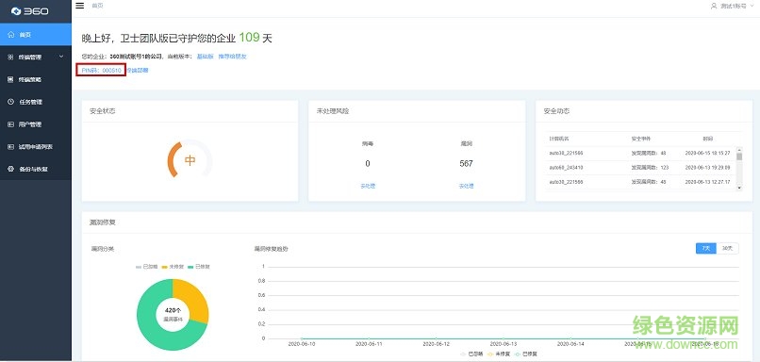Select the 7天 trend range button
This screenshot has width=760, height=362.
coord(705,248)
